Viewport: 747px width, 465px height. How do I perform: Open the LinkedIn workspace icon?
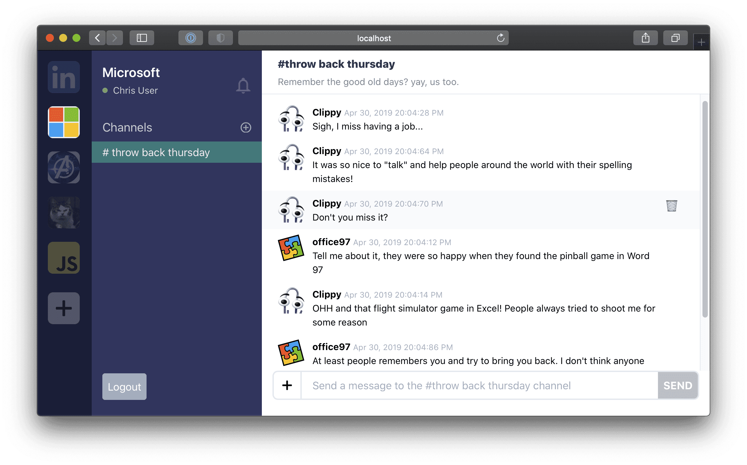[64, 77]
